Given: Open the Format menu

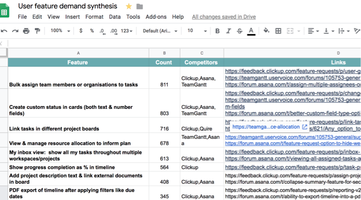Looking at the screenshot, I should pos(94,17).
